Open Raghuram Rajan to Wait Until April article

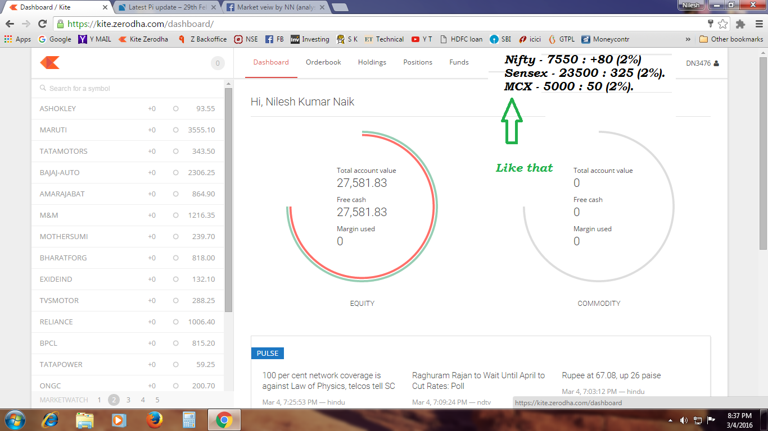click(x=478, y=380)
